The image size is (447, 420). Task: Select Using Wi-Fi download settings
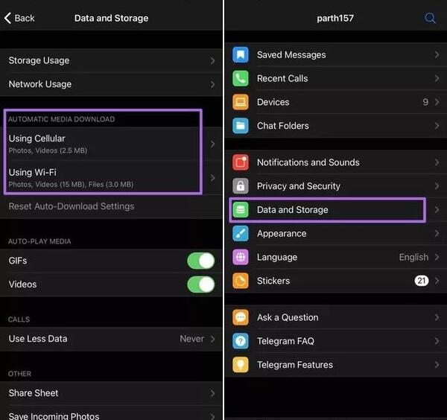(x=111, y=178)
